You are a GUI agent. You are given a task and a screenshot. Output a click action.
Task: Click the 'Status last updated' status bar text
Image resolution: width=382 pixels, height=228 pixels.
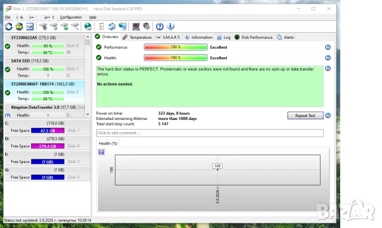pos(48,220)
